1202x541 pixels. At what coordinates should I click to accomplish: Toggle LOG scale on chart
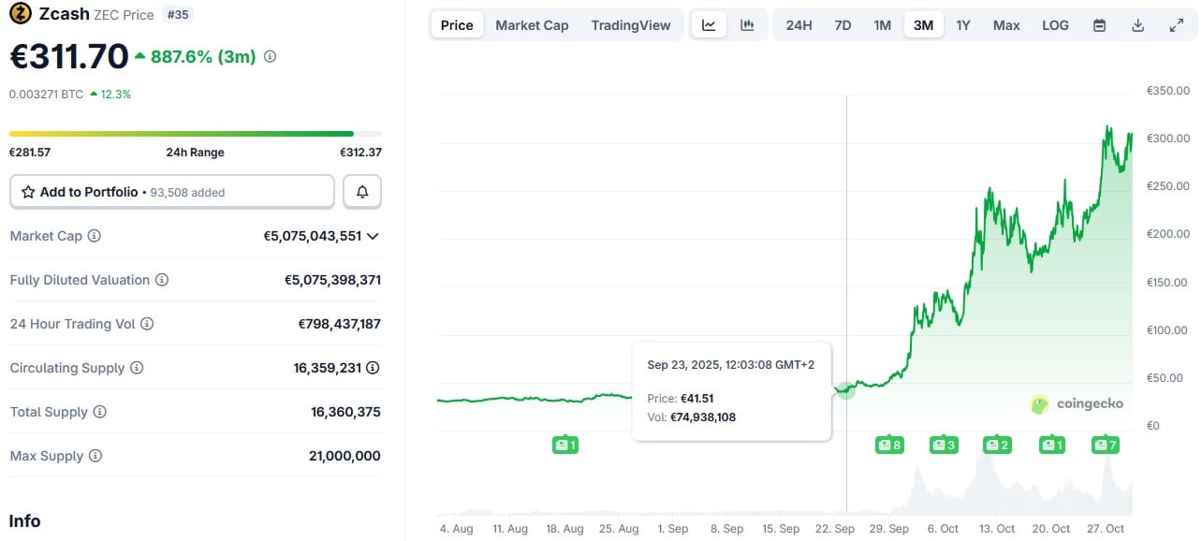pyautogui.click(x=1055, y=25)
